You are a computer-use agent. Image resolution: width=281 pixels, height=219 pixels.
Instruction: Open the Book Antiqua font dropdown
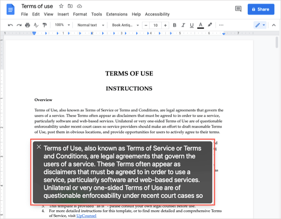125,25
